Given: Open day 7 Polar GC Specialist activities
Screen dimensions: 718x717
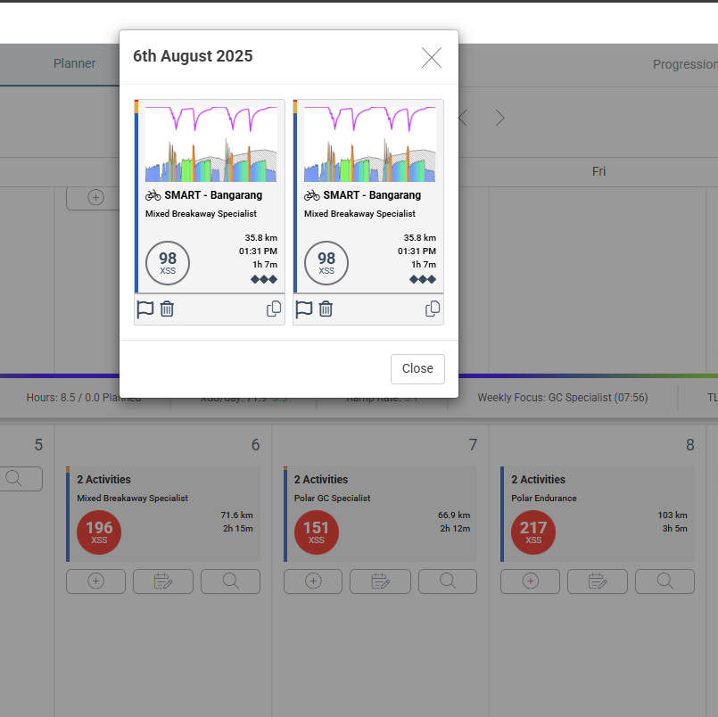Looking at the screenshot, I should pos(382,514).
